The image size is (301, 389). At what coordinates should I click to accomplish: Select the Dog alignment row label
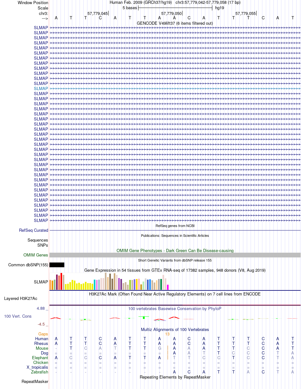(44, 353)
